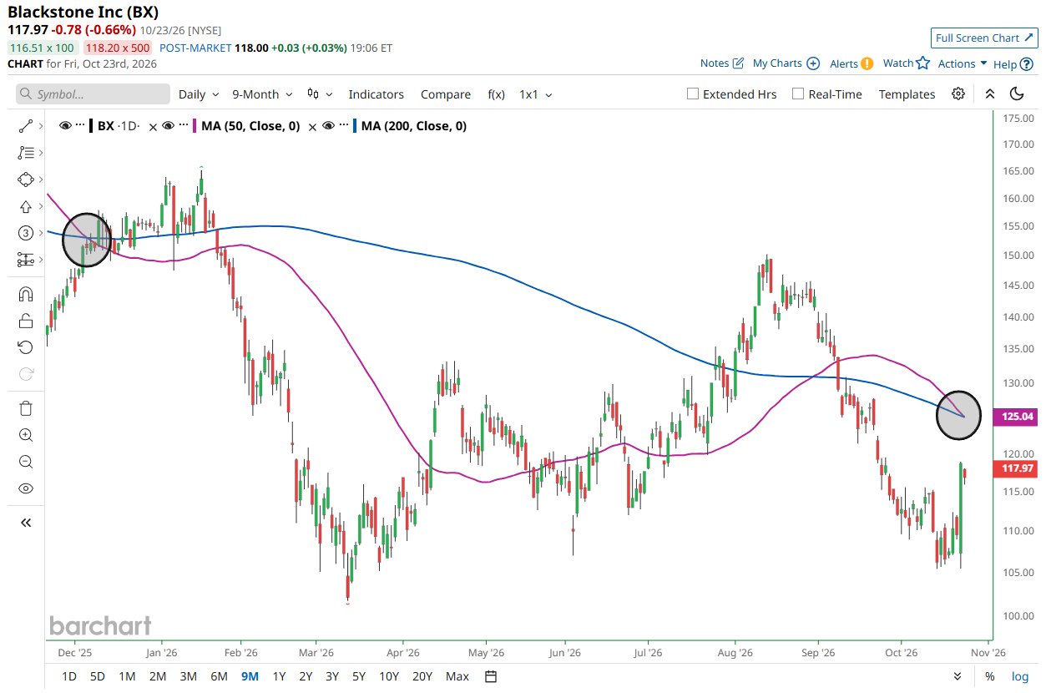This screenshot has height=693, width=1046.
Task: Open chart settings gear
Action: tap(958, 94)
